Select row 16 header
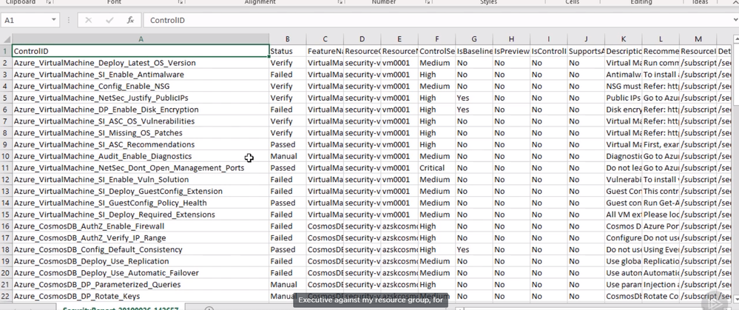This screenshot has height=310, width=739. (6, 226)
